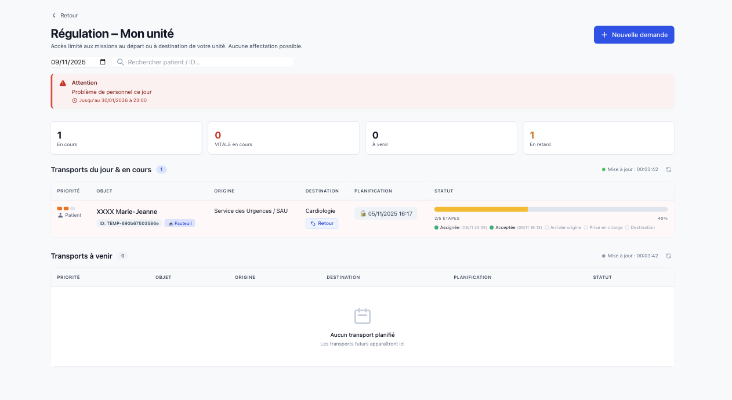732x400 pixels.
Task: Select the 'En cours' stat card
Action: pyautogui.click(x=126, y=138)
